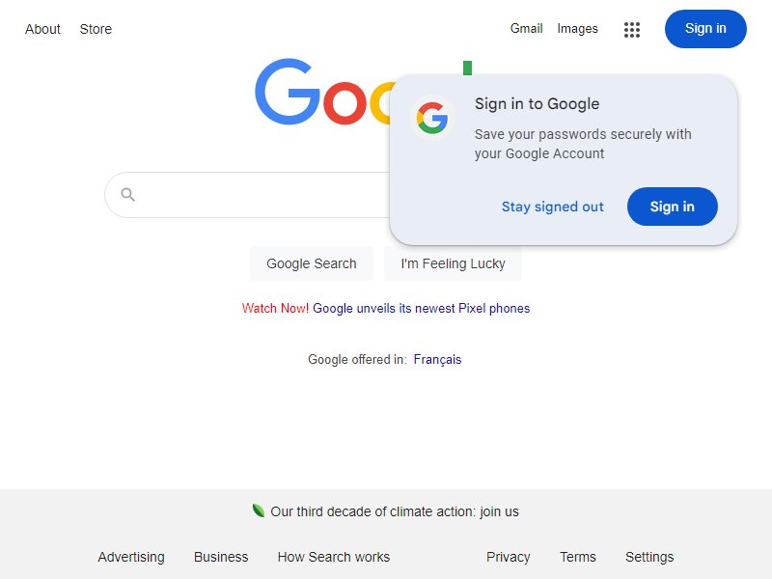This screenshot has width=772, height=579.
Task: Click the large Google logo
Action: coord(325,92)
